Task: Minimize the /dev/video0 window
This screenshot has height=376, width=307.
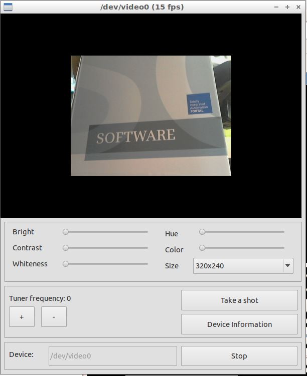Action: coord(277,7)
